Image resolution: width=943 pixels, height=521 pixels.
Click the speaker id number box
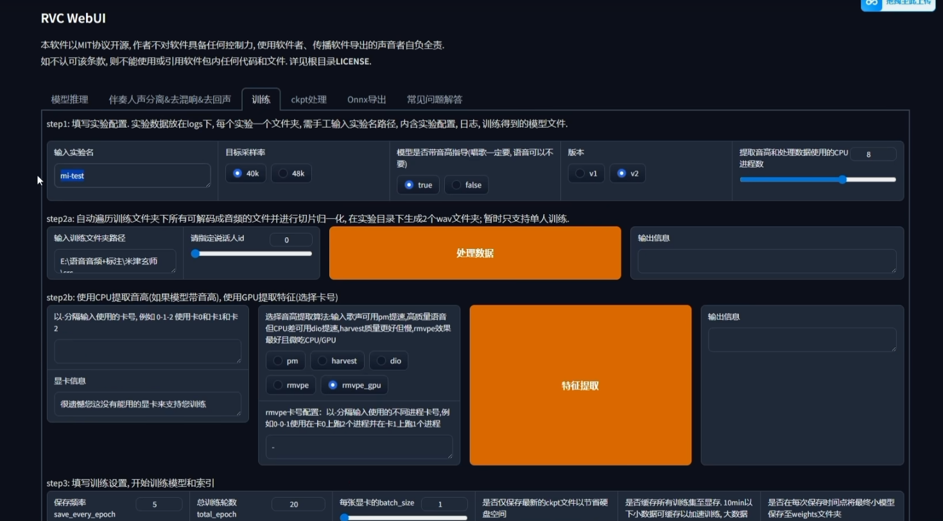click(291, 239)
